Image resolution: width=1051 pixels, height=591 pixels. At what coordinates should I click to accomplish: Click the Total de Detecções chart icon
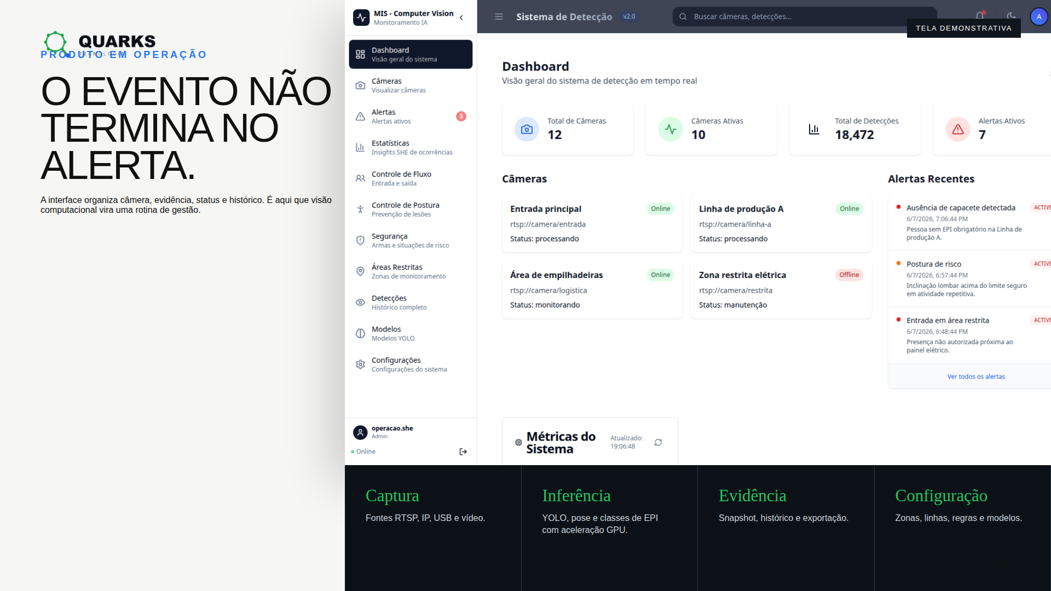pos(814,129)
